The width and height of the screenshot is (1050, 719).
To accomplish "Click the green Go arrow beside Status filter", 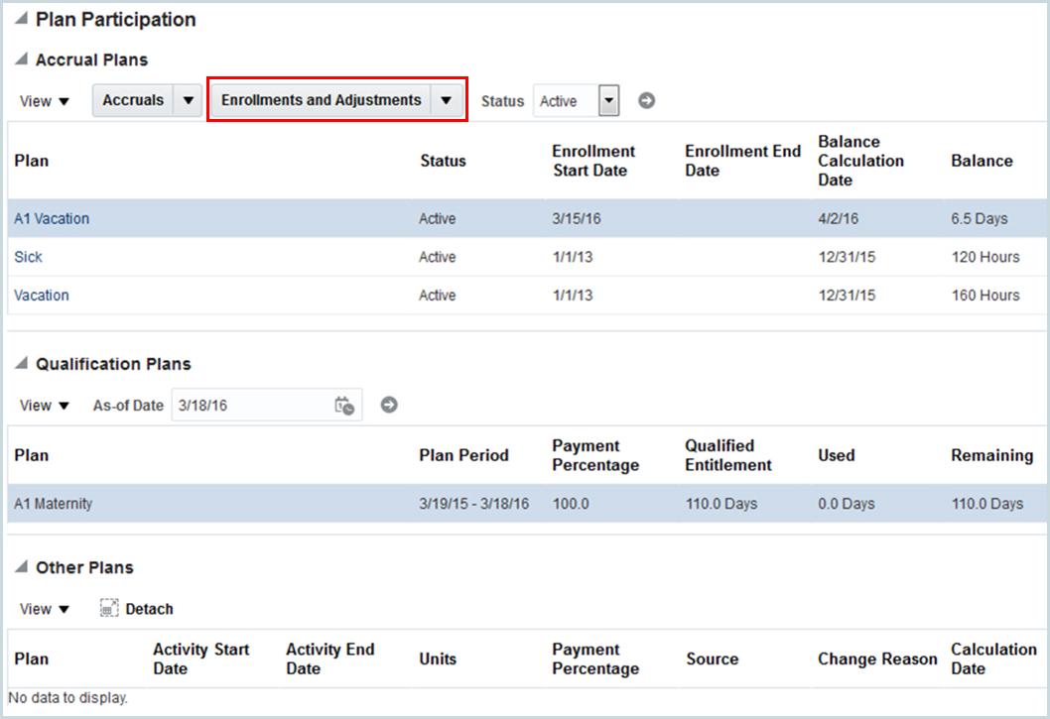I will 645,100.
